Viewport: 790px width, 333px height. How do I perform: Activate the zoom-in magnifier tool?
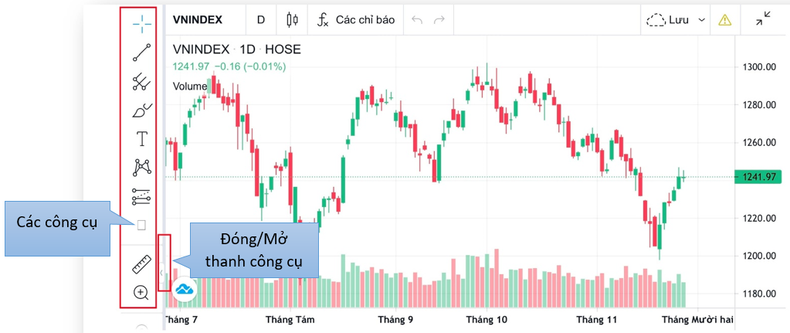point(141,292)
